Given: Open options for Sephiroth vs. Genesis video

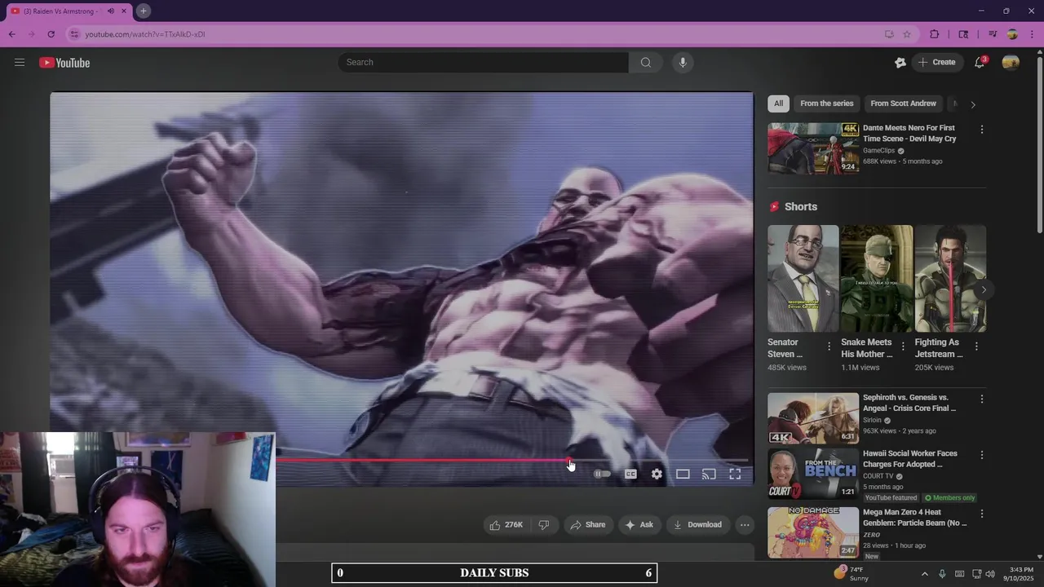Looking at the screenshot, I should point(981,399).
